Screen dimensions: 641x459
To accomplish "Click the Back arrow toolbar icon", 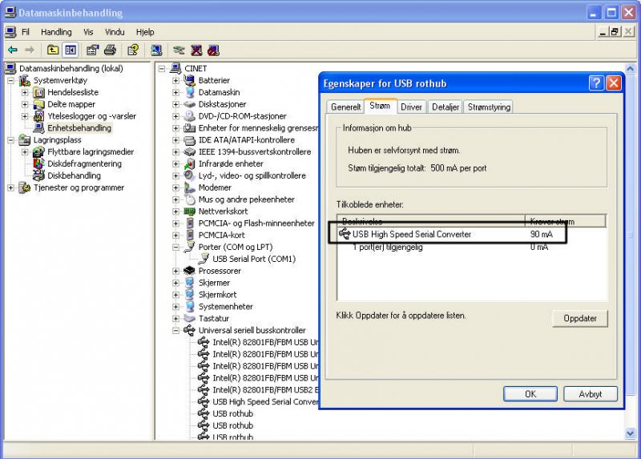I will (x=13, y=50).
